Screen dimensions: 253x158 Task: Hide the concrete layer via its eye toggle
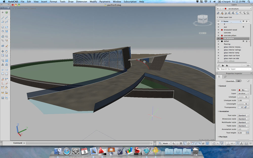click(218, 33)
